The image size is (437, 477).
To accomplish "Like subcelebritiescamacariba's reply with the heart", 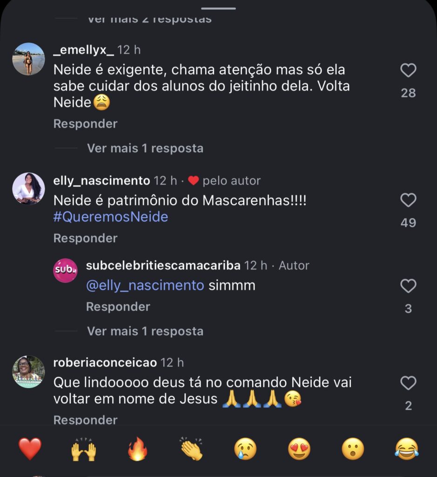I will point(408,286).
